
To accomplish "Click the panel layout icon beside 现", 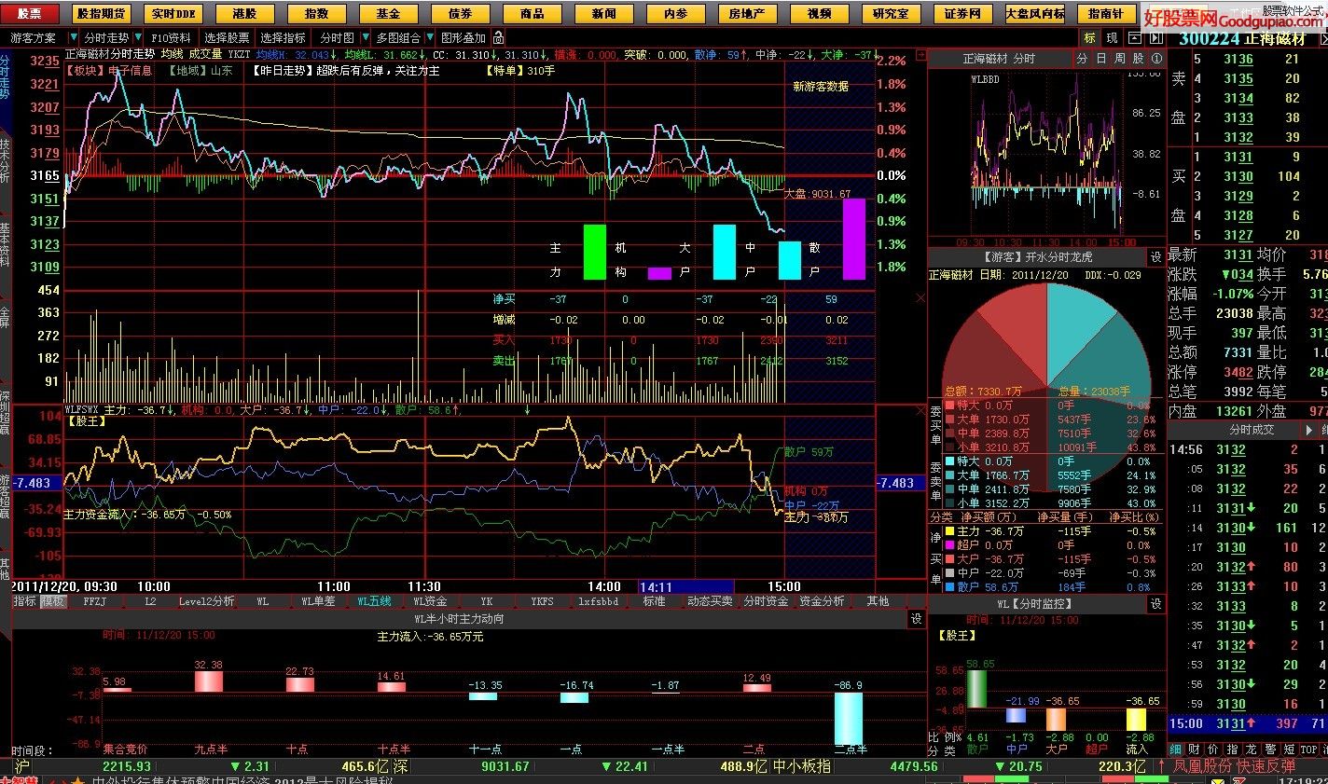I will 1134,38.
